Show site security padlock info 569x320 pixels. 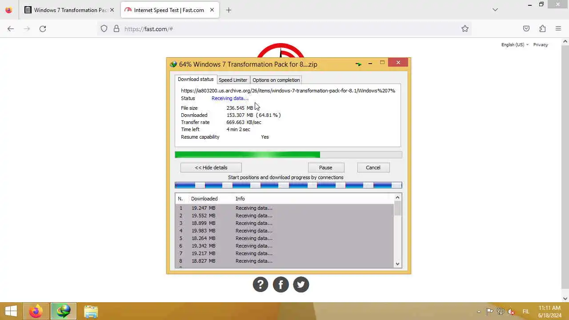(x=116, y=29)
